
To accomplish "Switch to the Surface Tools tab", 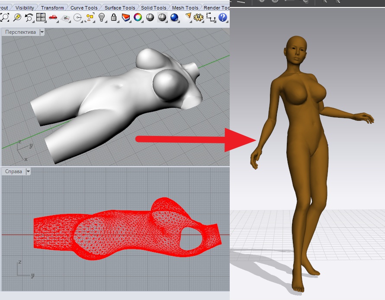I will (120, 7).
